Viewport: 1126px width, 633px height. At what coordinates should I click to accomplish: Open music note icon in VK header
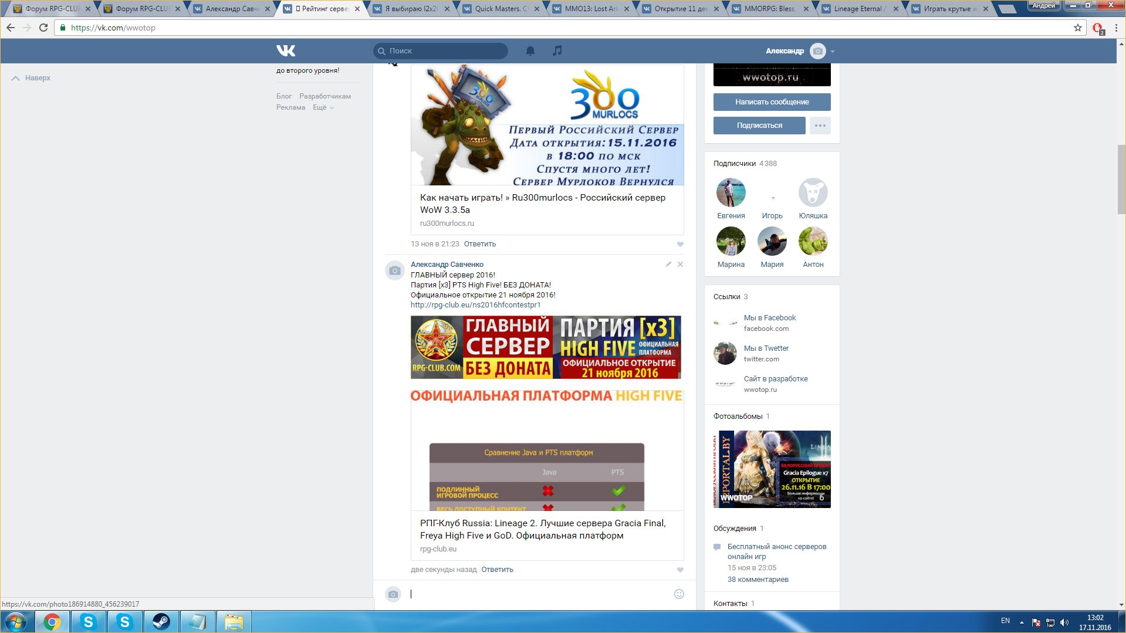coord(557,51)
